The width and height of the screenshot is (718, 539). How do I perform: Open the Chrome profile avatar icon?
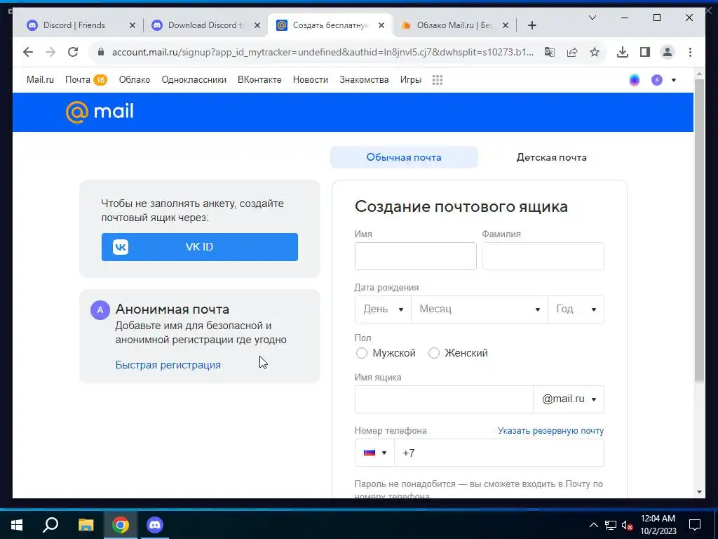coord(668,52)
